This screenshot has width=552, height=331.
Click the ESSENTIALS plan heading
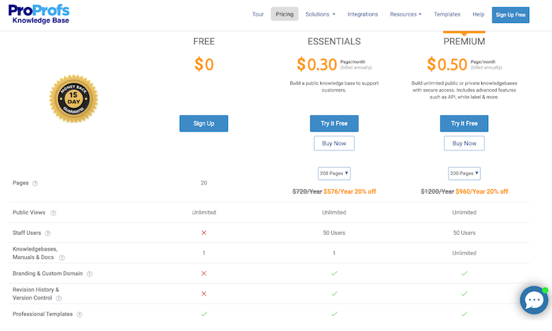pos(334,42)
